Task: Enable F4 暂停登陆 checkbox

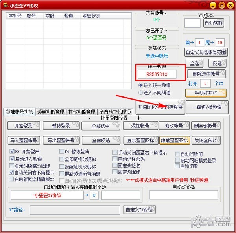Action: (74, 152)
